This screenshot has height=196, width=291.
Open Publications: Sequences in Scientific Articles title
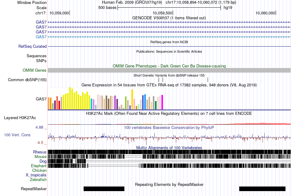tap(169, 51)
